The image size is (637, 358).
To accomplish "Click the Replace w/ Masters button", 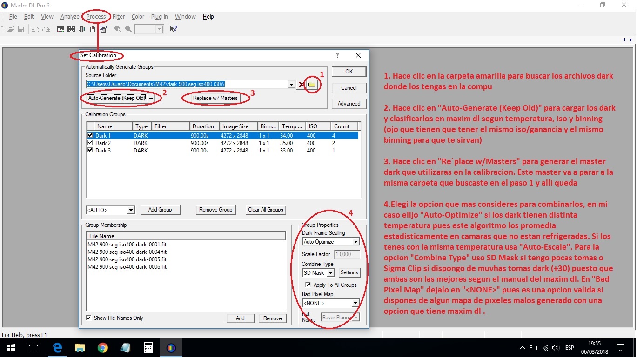I will [215, 99].
